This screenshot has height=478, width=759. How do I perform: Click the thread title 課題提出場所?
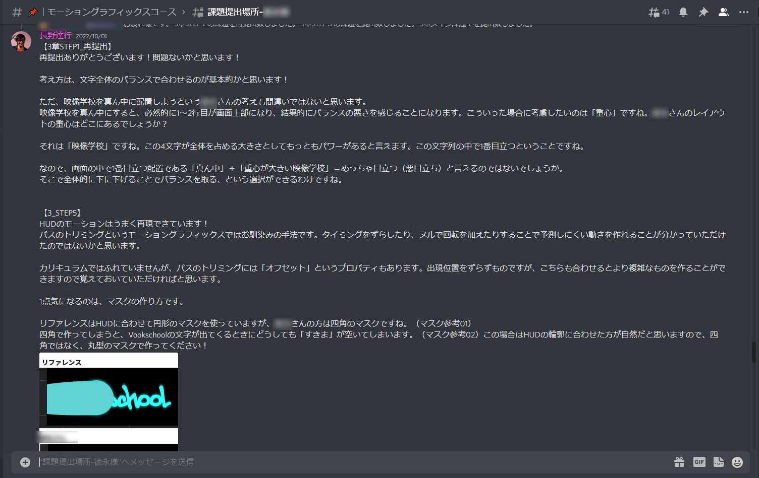[x=235, y=12]
